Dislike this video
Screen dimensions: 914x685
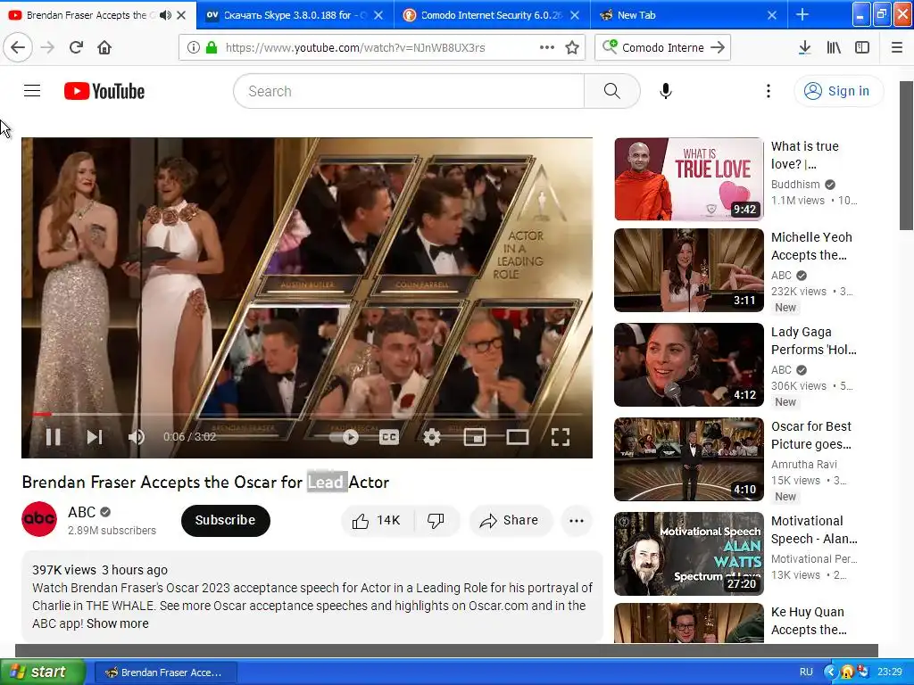436,520
